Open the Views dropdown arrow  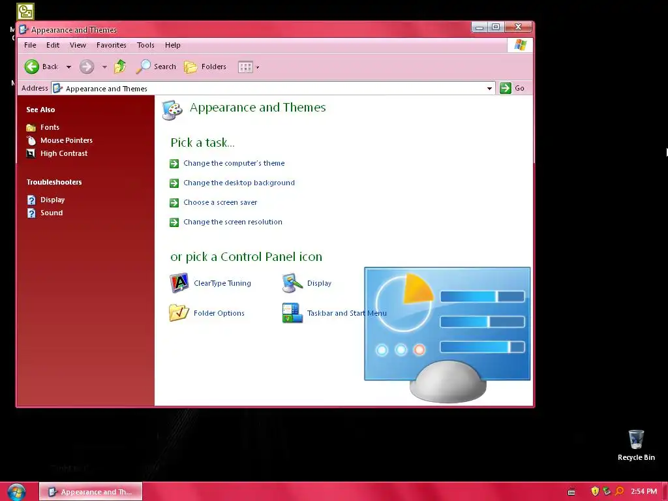257,67
